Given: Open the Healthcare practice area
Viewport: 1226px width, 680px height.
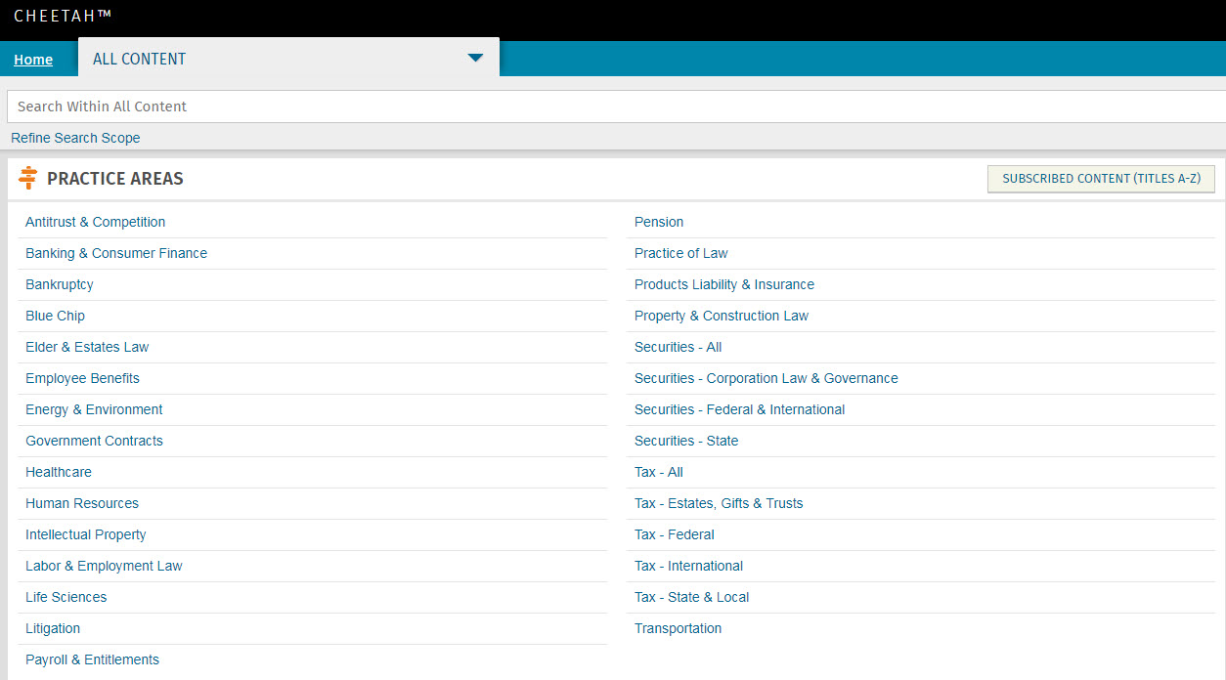Looking at the screenshot, I should [x=59, y=472].
